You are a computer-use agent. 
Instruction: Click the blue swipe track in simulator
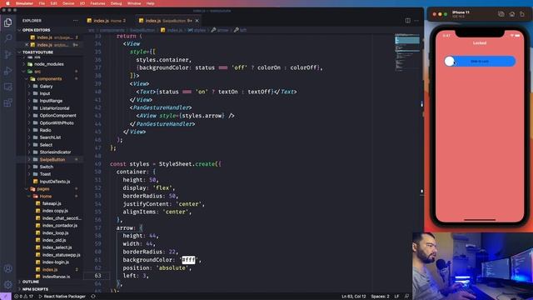pyautogui.click(x=480, y=61)
